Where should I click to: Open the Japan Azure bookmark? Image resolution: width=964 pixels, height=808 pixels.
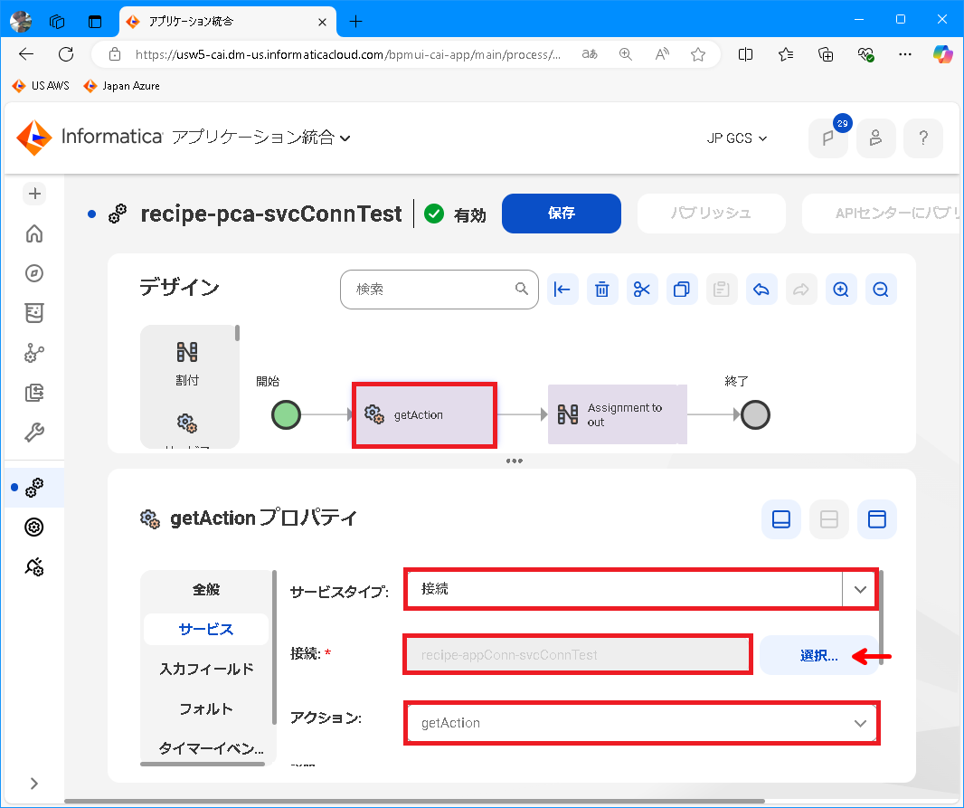tap(122, 85)
